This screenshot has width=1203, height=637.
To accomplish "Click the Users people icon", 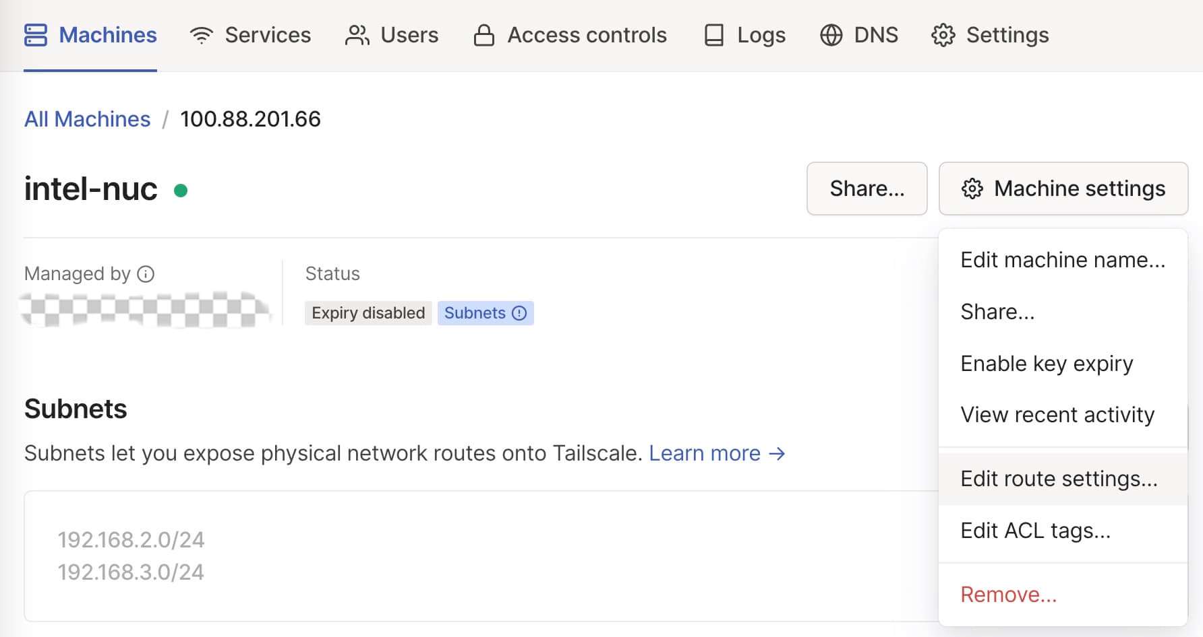I will [357, 35].
